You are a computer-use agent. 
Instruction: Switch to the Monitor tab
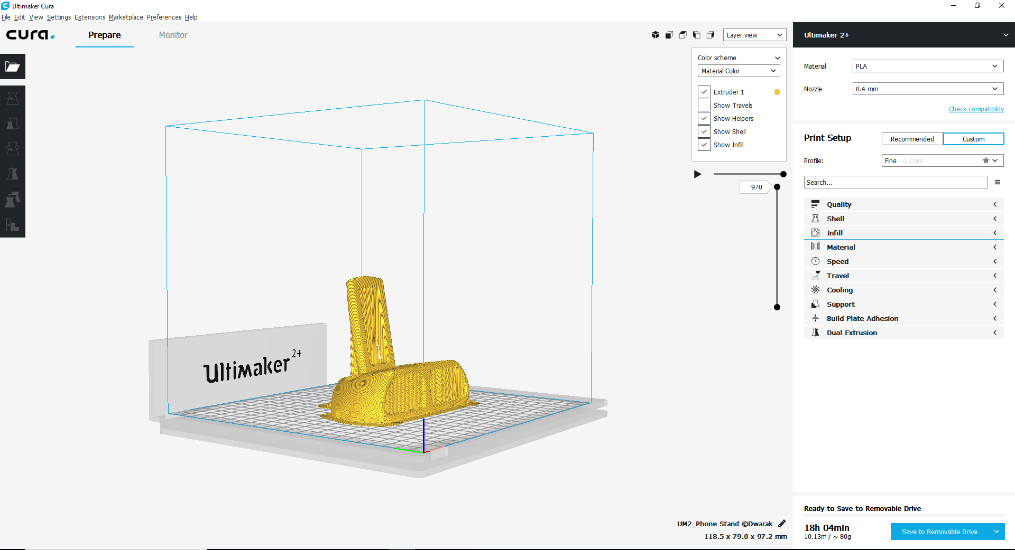[x=173, y=35]
